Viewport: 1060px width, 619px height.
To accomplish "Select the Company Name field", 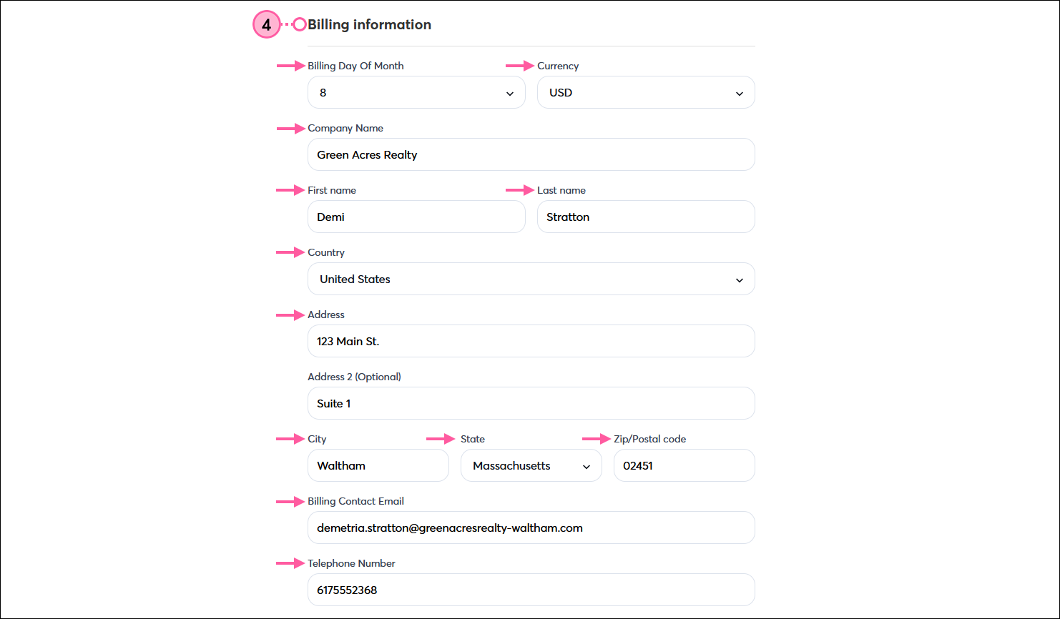I will (x=531, y=154).
